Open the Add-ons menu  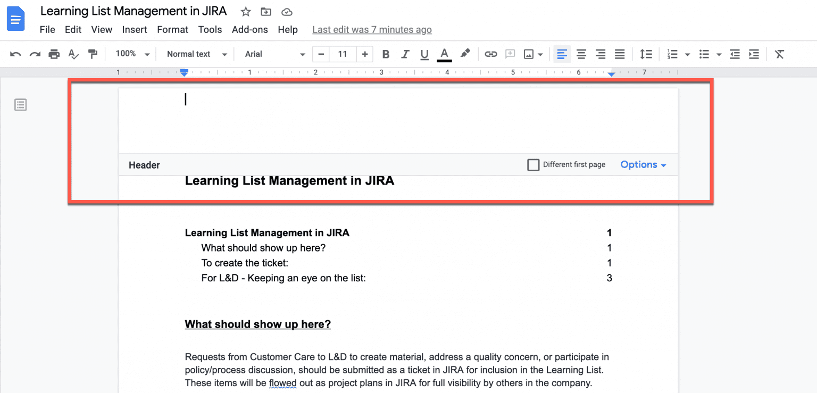(249, 30)
